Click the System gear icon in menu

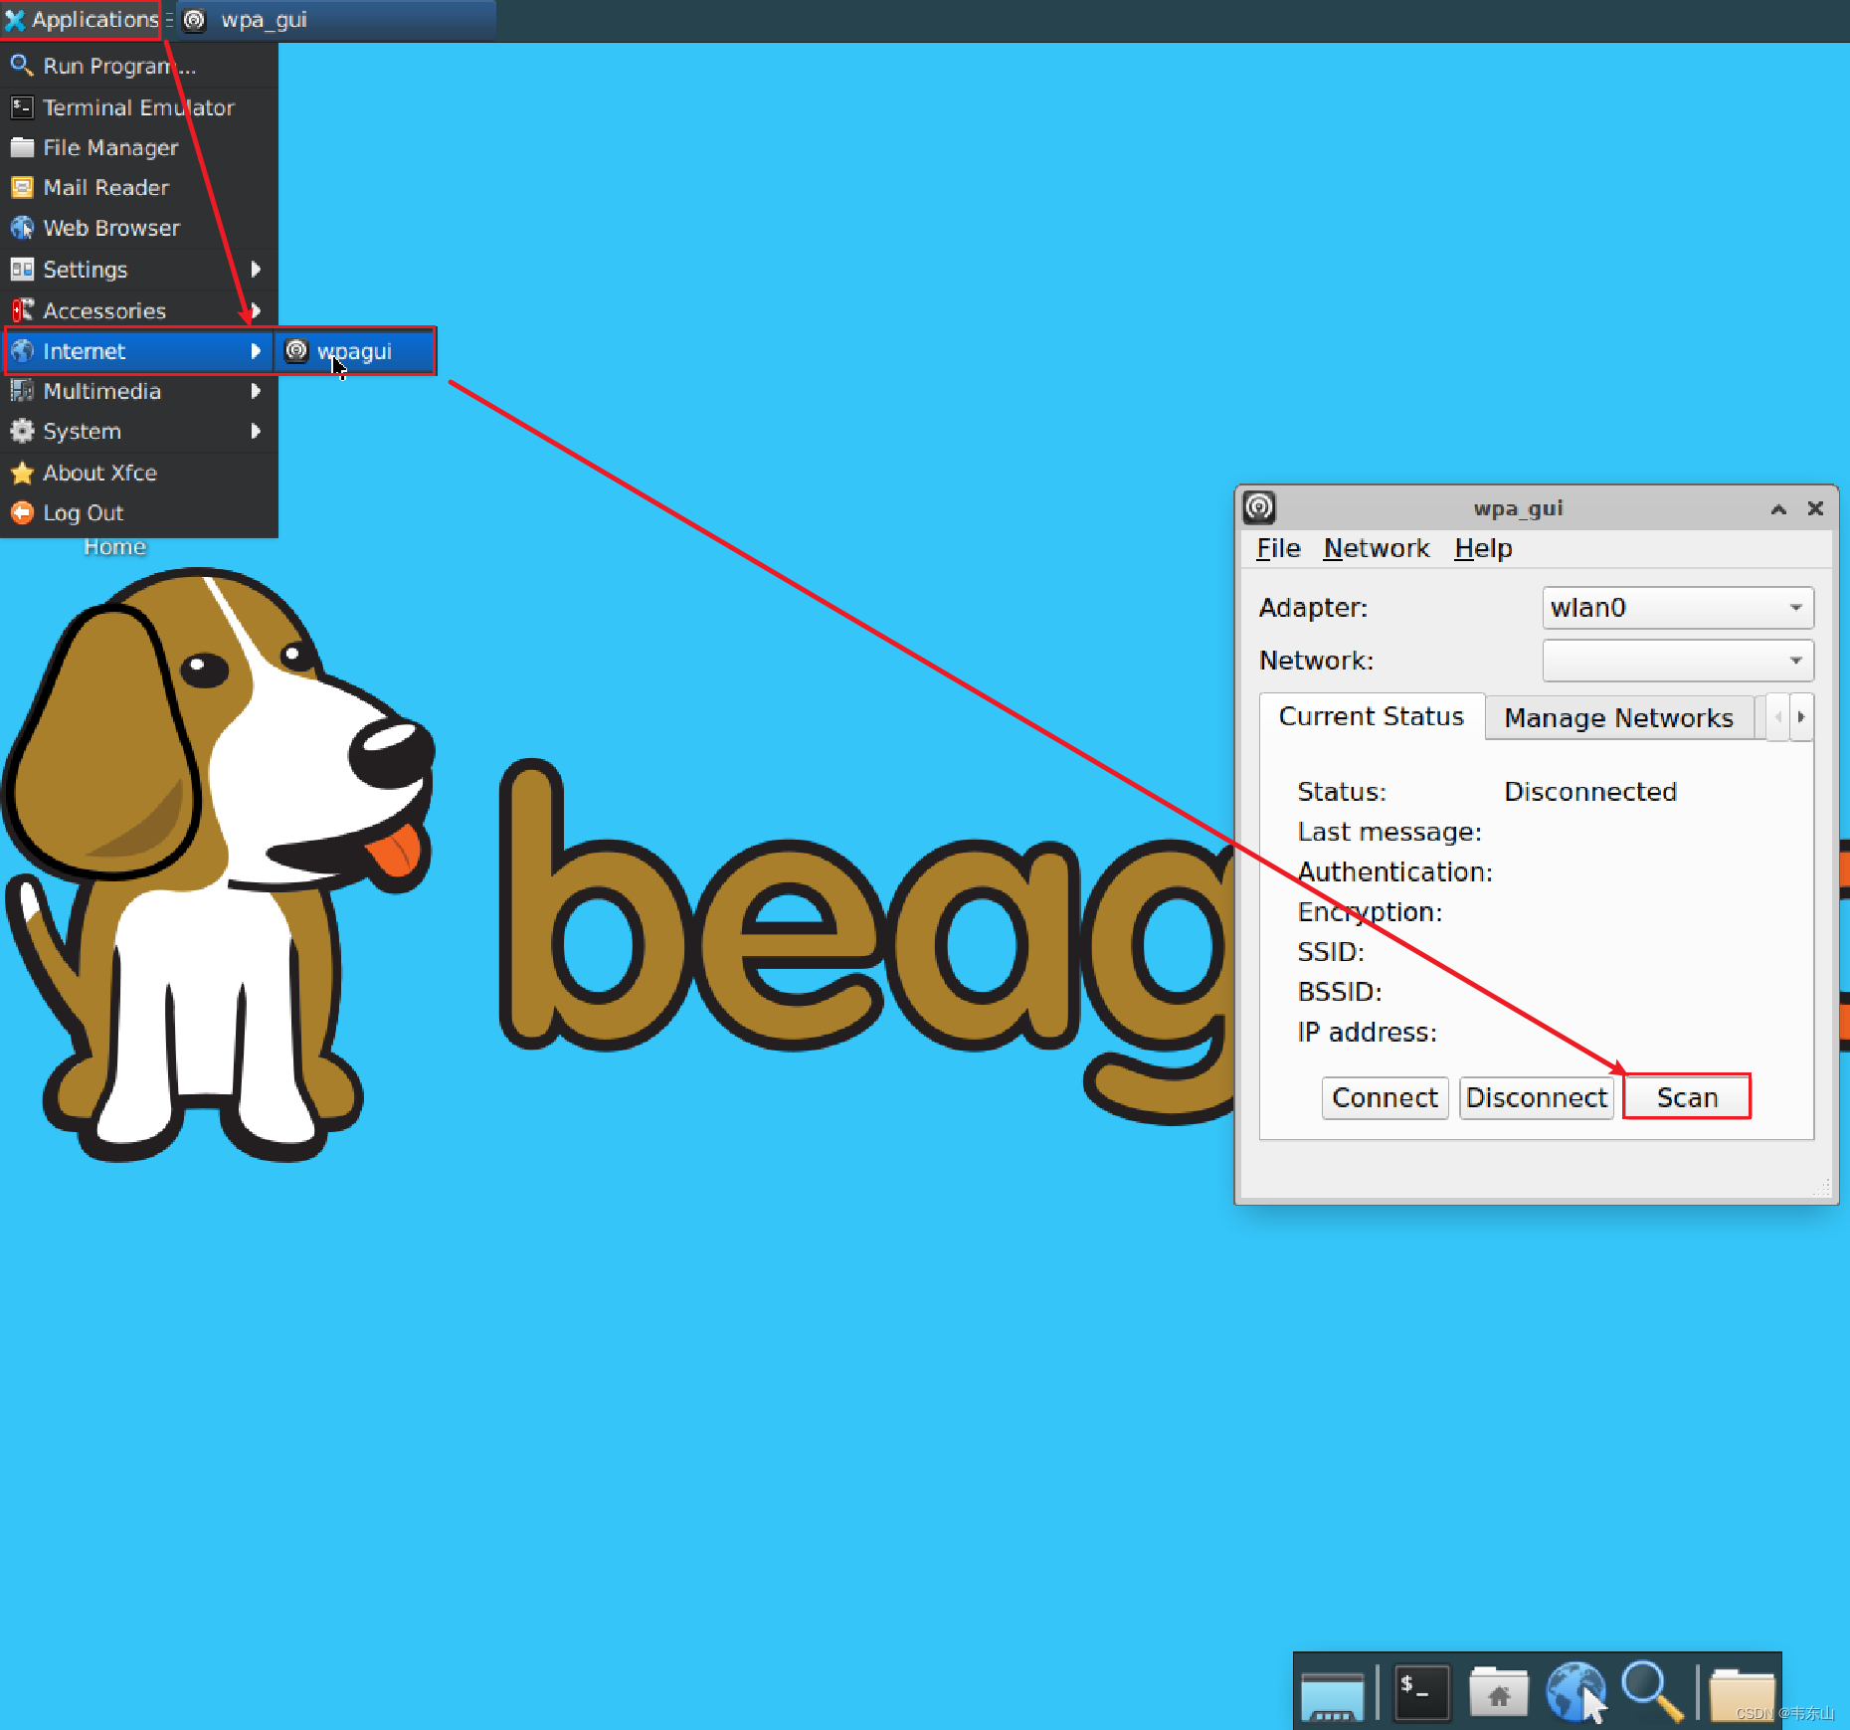point(22,431)
